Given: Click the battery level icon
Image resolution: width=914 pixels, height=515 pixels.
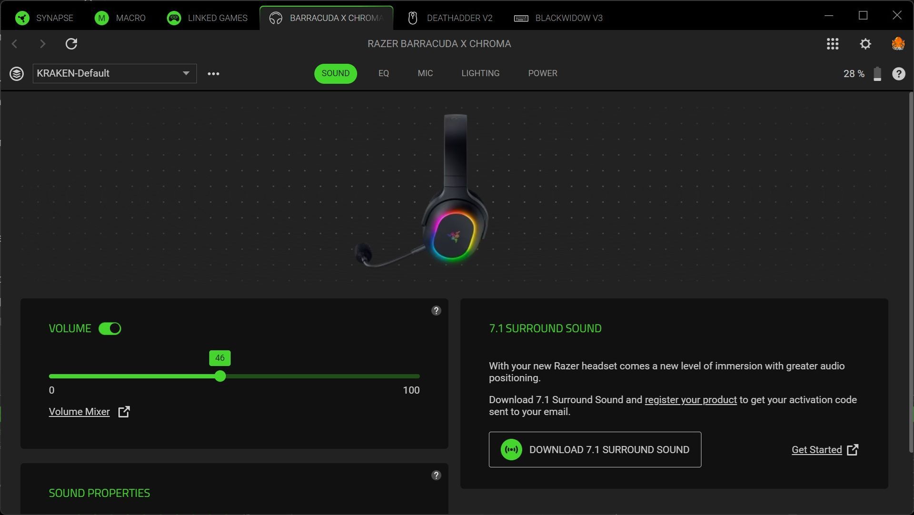Looking at the screenshot, I should 877,74.
